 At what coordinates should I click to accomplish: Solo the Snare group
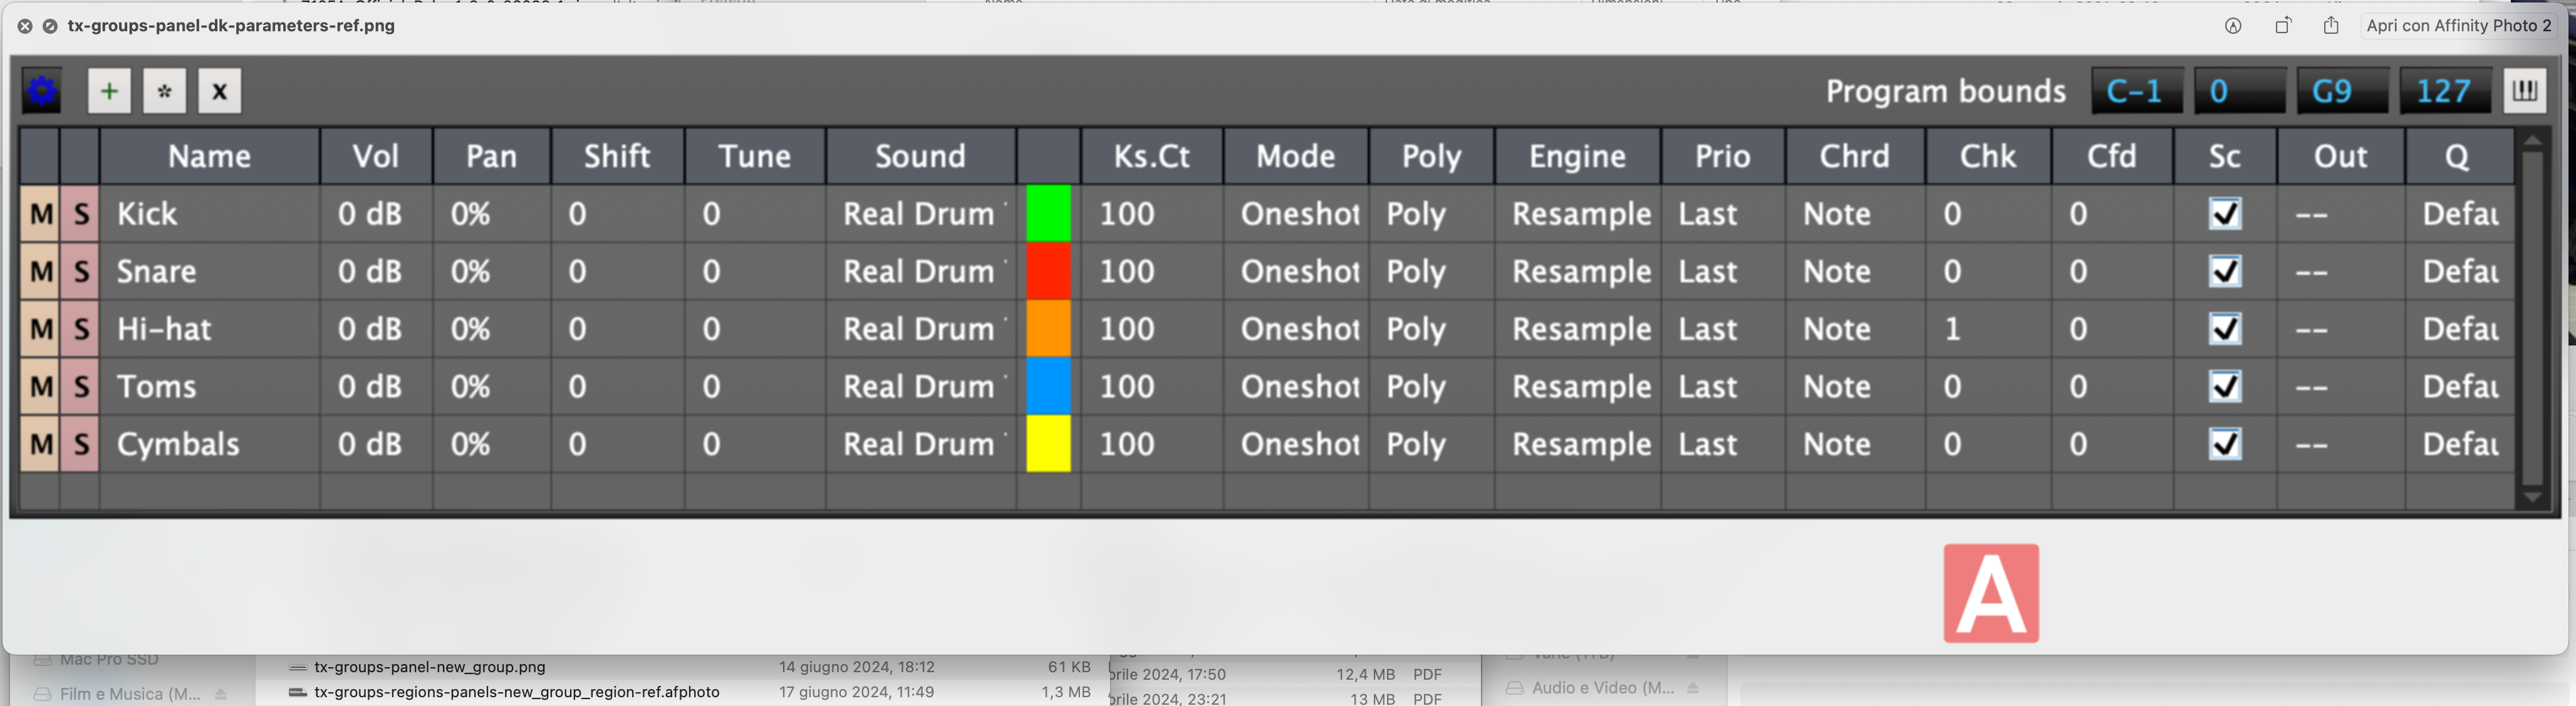(81, 272)
